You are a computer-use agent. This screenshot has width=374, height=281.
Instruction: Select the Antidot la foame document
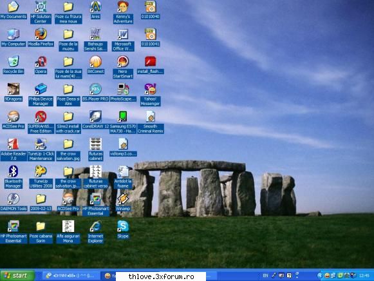pos(123,177)
